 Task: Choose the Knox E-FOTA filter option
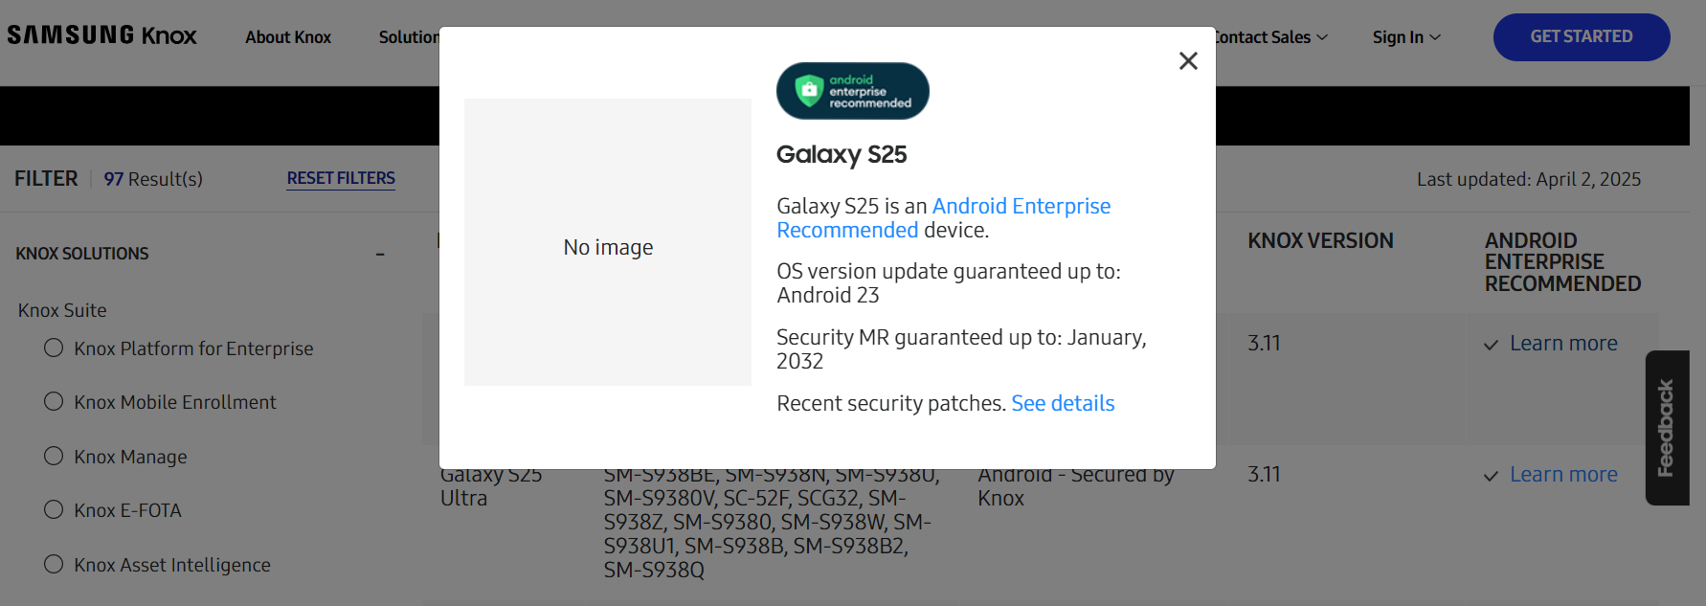click(x=54, y=509)
